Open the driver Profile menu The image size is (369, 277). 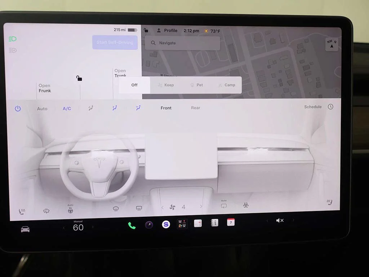point(167,30)
